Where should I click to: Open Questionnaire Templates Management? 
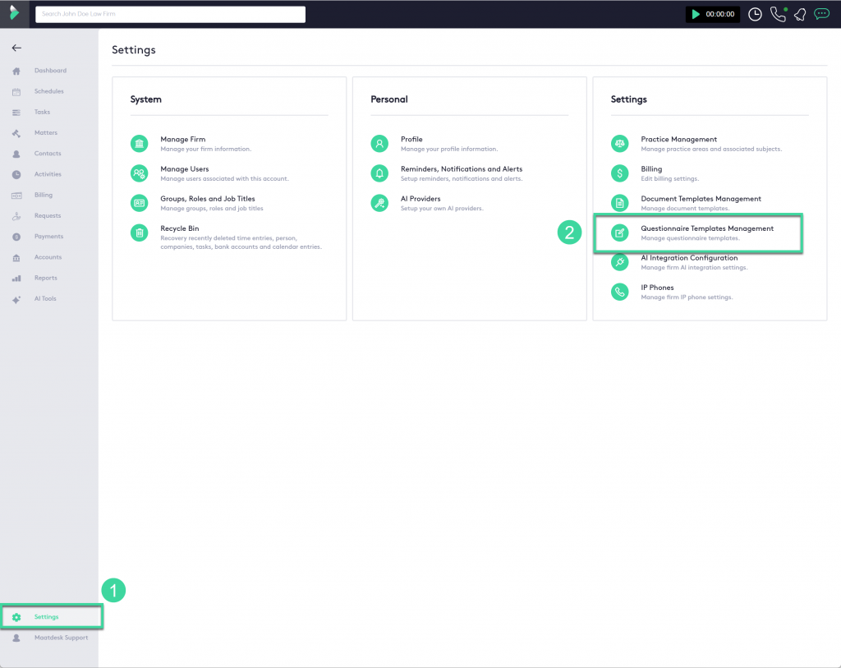pyautogui.click(x=706, y=228)
